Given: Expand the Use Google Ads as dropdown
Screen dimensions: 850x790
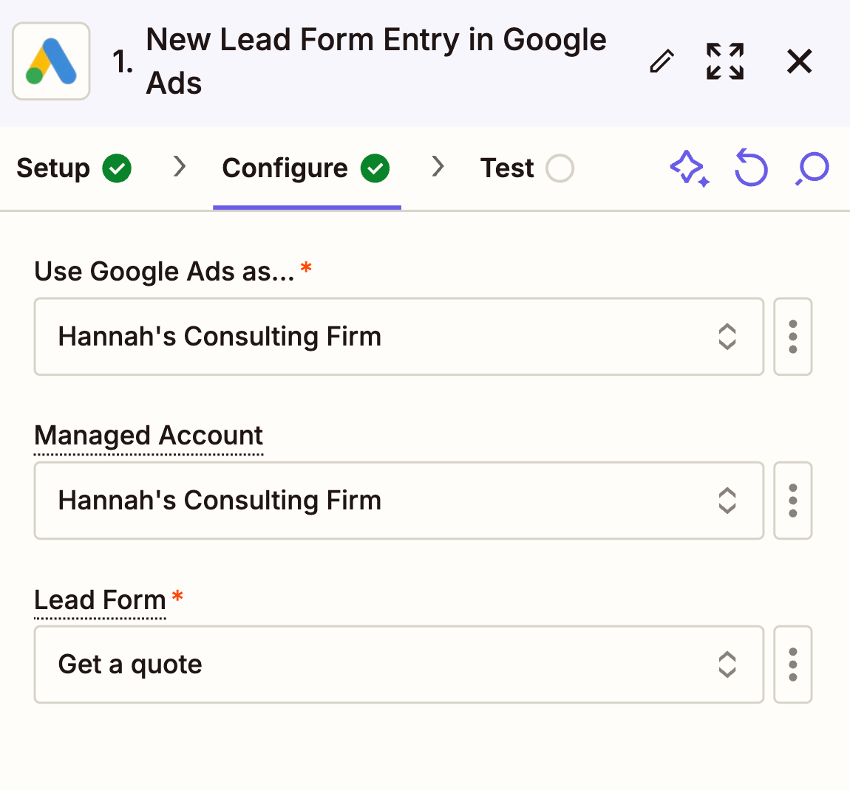Looking at the screenshot, I should (x=398, y=337).
